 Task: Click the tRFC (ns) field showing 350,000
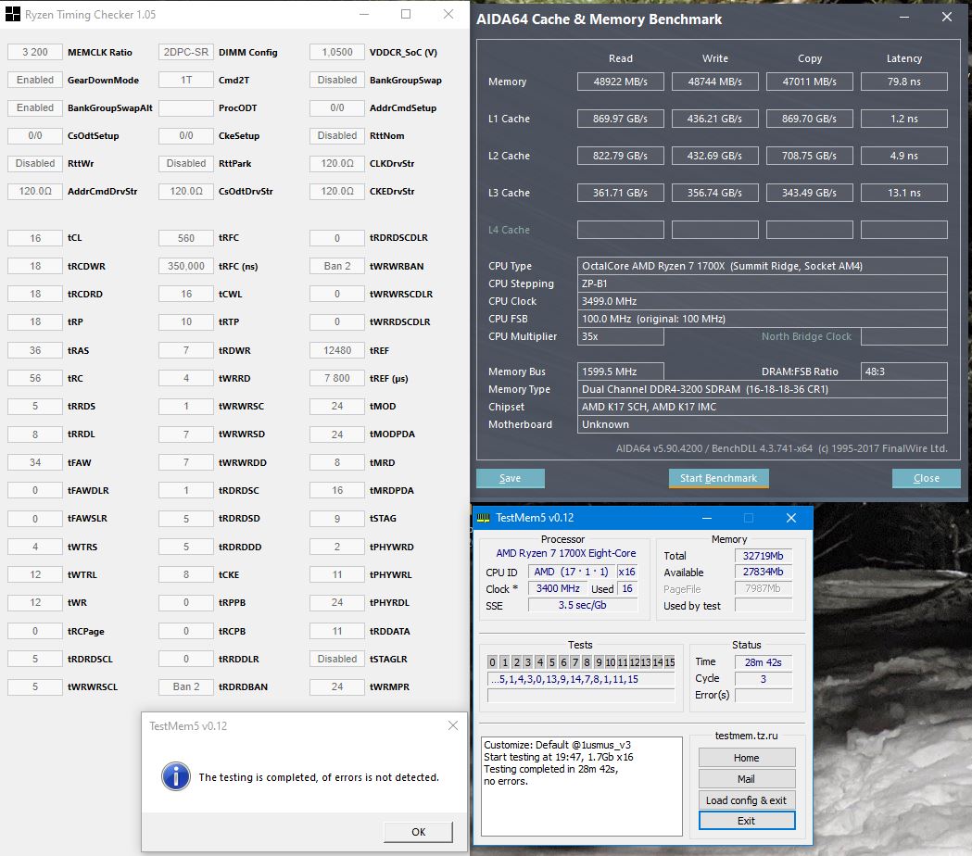186,266
